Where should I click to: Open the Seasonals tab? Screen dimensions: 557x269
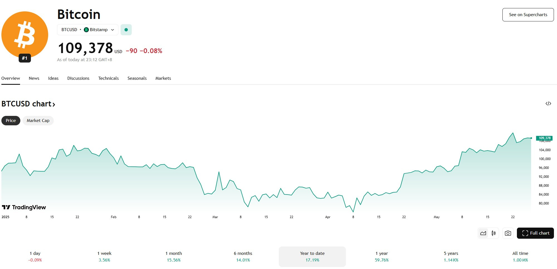tap(137, 78)
